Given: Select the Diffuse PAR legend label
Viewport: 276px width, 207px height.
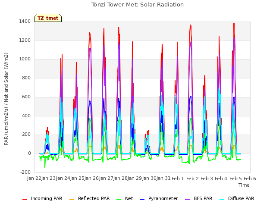Looking at the screenshot, I should click(241, 198).
